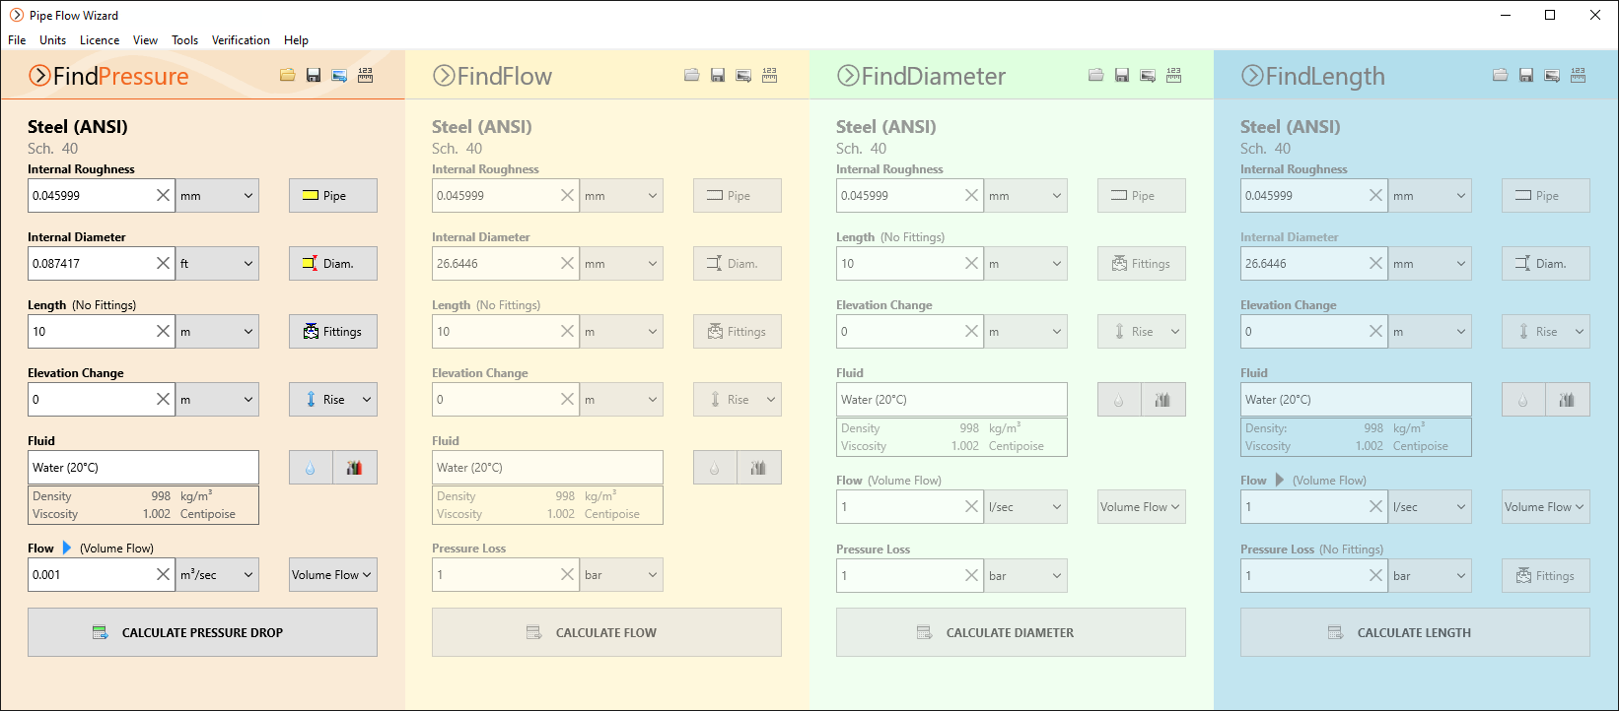Click the open folder icon in FindPressure header
This screenshot has height=711, width=1619.
tap(287, 76)
